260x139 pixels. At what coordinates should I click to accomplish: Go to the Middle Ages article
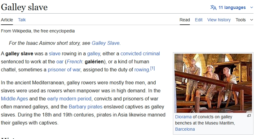click(x=15, y=99)
